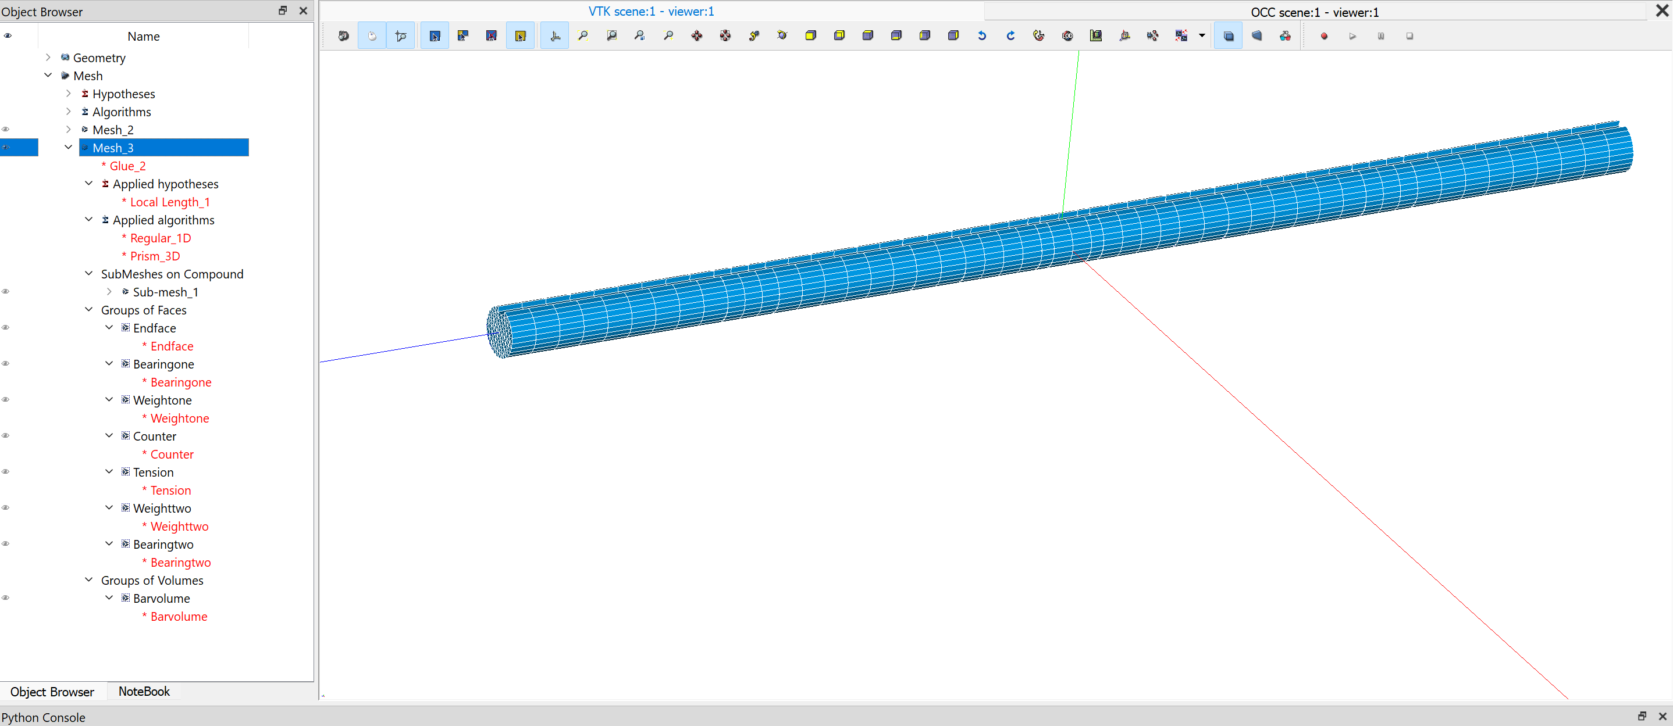1673x726 pixels.
Task: Expand the Geometry tree node
Action: (48, 58)
